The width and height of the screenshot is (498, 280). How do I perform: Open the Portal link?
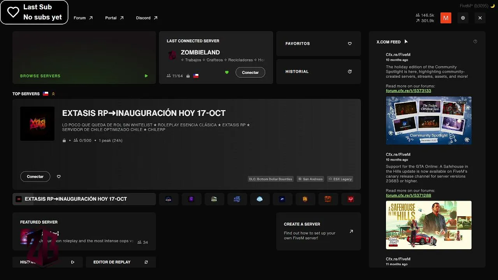click(x=114, y=18)
